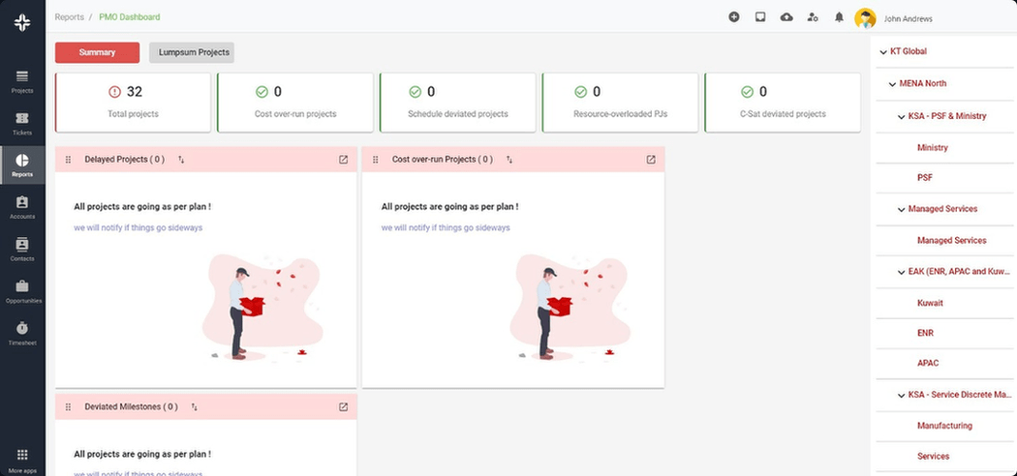The width and height of the screenshot is (1017, 476).
Task: Open Delayed Projects in expanded view
Action: (x=343, y=160)
